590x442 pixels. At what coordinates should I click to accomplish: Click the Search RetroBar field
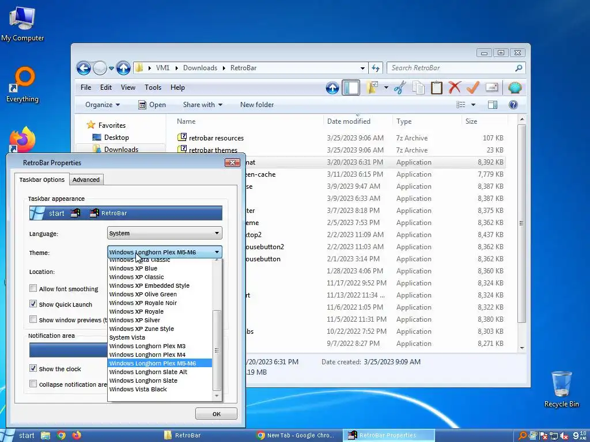[x=452, y=68]
